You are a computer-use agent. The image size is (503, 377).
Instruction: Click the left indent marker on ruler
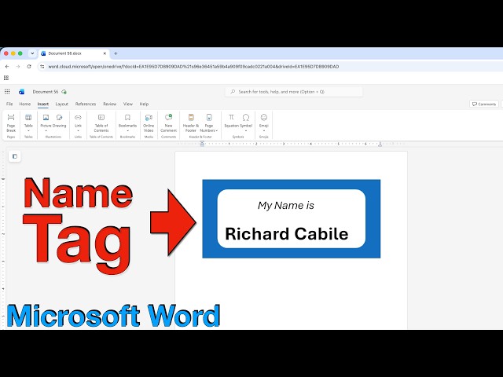[202, 144]
